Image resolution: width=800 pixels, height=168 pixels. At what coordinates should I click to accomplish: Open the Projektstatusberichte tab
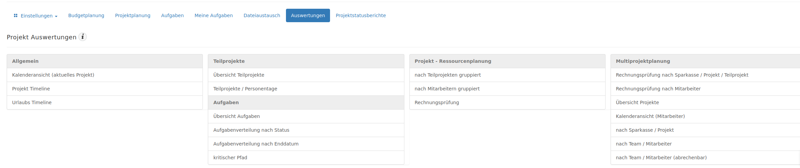(361, 15)
